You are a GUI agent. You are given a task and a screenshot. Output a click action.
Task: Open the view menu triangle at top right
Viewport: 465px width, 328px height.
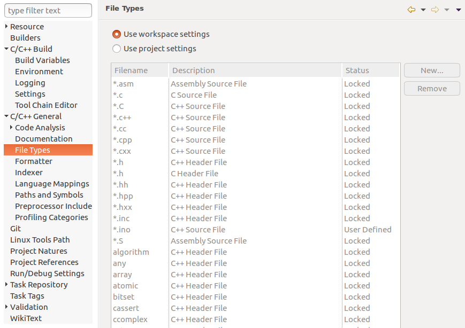coord(459,10)
